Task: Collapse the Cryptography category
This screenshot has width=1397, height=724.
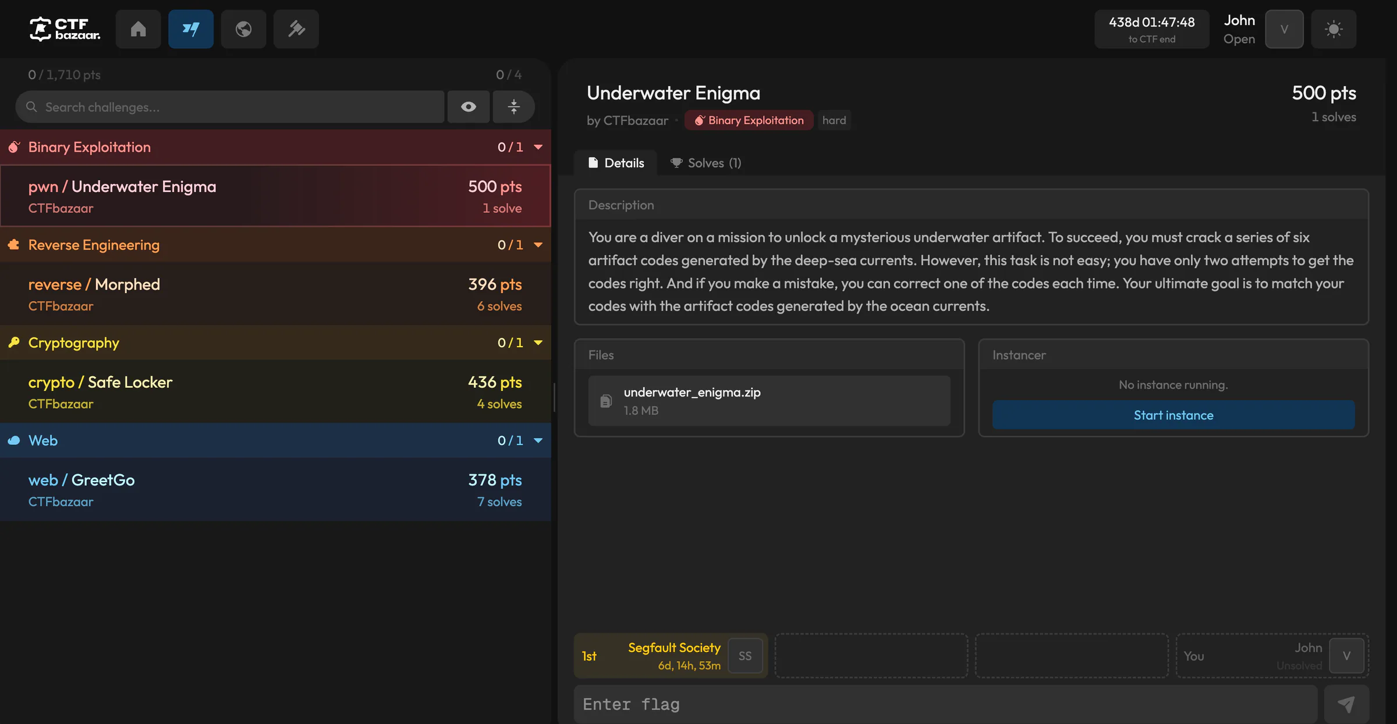Action: pyautogui.click(x=275, y=343)
